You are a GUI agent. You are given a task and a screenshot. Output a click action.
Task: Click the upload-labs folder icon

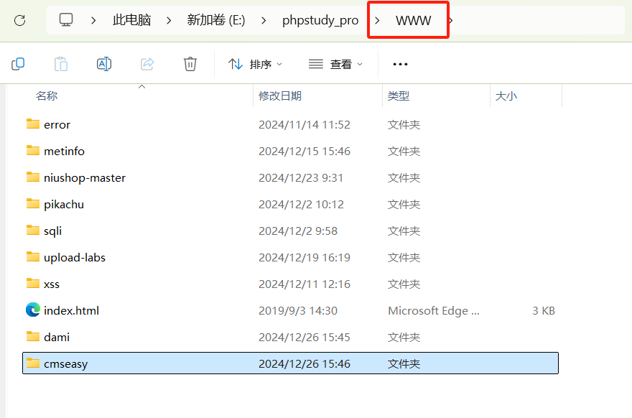tap(33, 257)
